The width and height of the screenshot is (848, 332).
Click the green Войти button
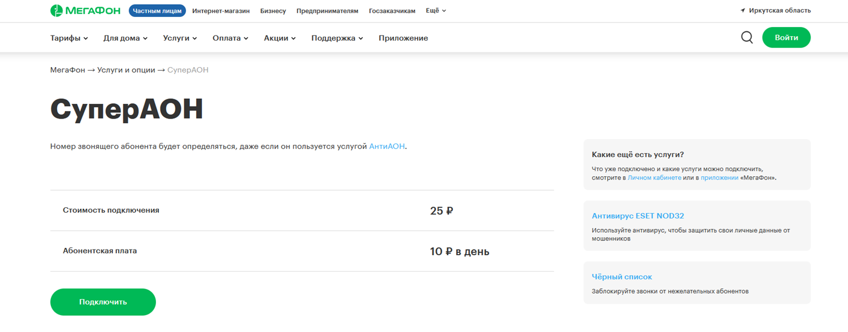(786, 38)
